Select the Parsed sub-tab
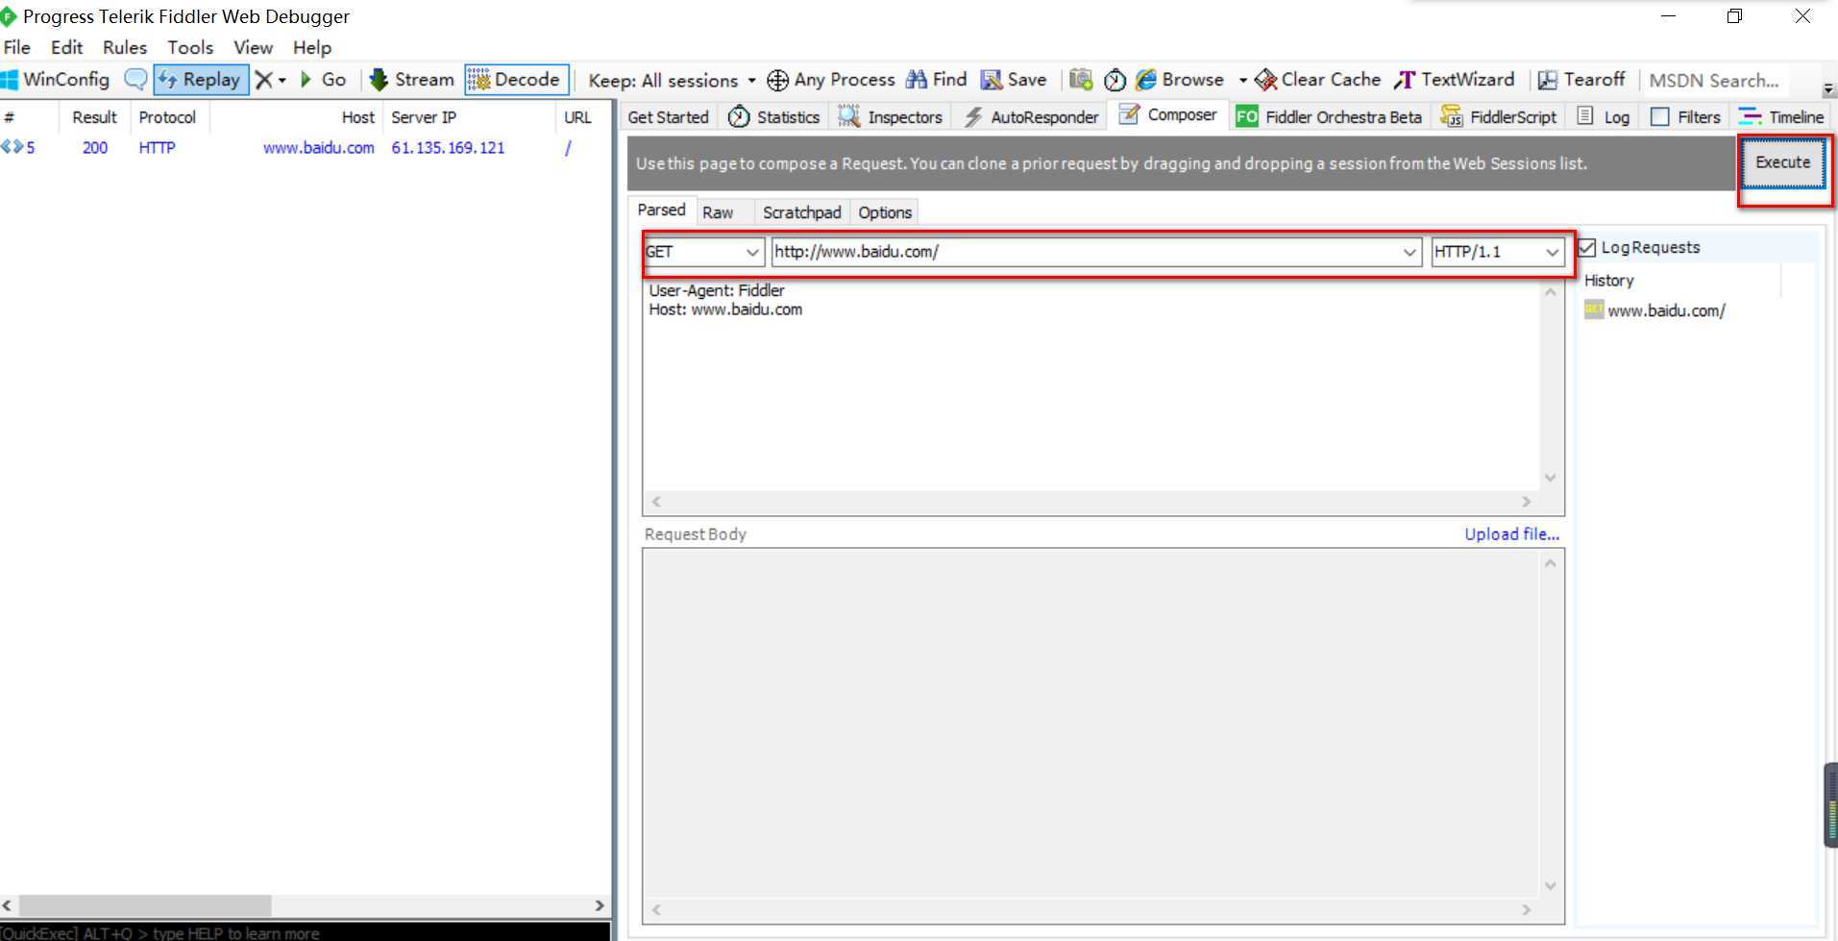This screenshot has width=1838, height=941. pos(661,210)
